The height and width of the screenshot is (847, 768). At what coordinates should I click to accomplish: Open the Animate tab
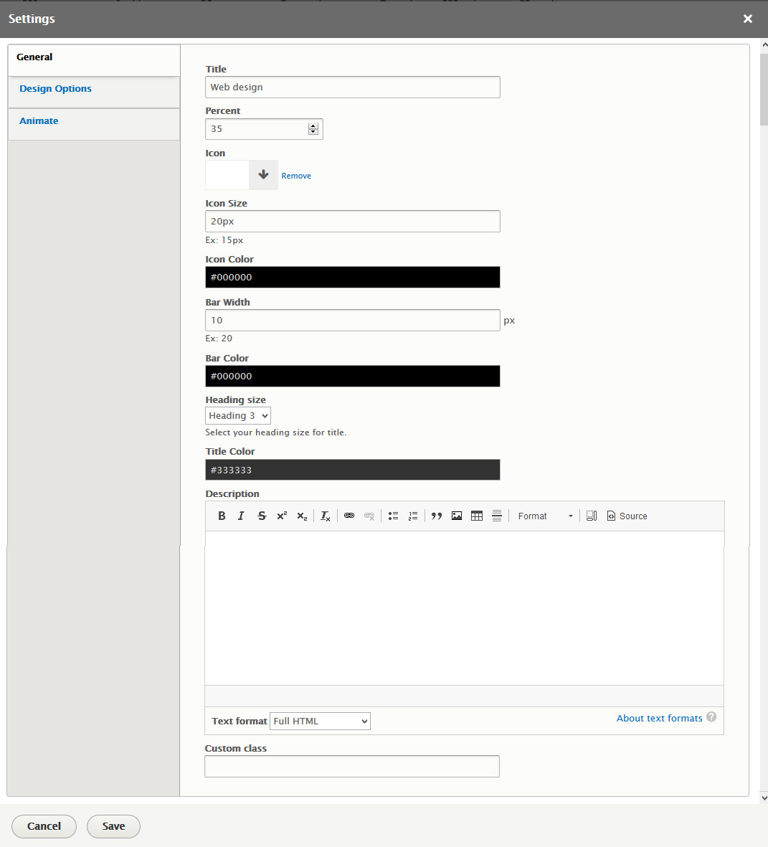click(39, 121)
